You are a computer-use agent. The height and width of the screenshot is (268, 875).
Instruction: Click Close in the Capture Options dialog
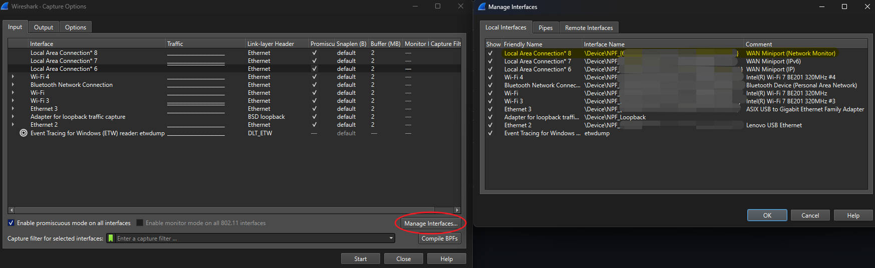coord(404,259)
